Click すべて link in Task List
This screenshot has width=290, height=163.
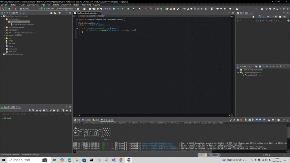click(262, 20)
